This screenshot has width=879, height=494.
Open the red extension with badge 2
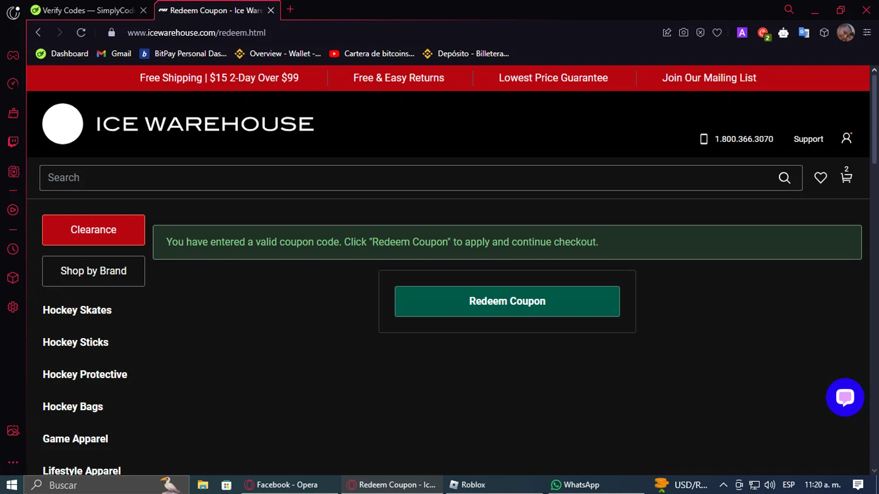pos(764,33)
